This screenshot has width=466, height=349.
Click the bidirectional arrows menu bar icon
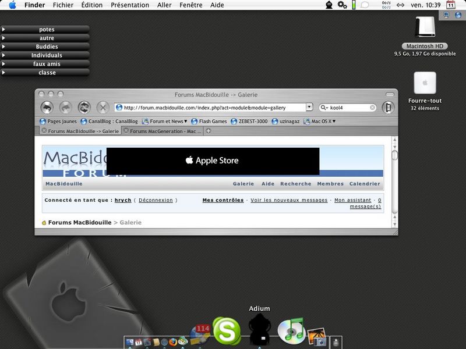400,5
